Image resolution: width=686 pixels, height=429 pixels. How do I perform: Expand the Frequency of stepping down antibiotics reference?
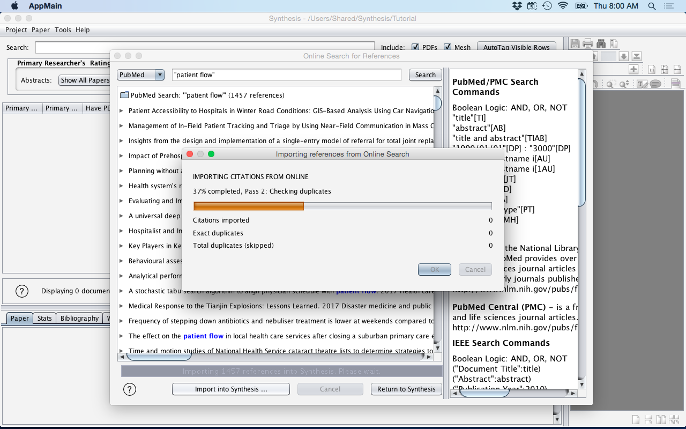pos(122,321)
